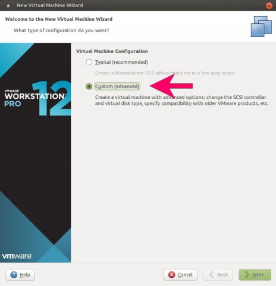Screen dimensions: 276x286
Task: Click the Virtual Machine Configuration heading
Action: [112, 51]
